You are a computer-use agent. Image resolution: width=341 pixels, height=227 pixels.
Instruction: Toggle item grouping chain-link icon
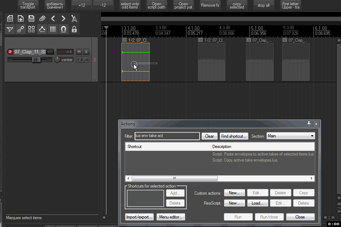(21, 30)
